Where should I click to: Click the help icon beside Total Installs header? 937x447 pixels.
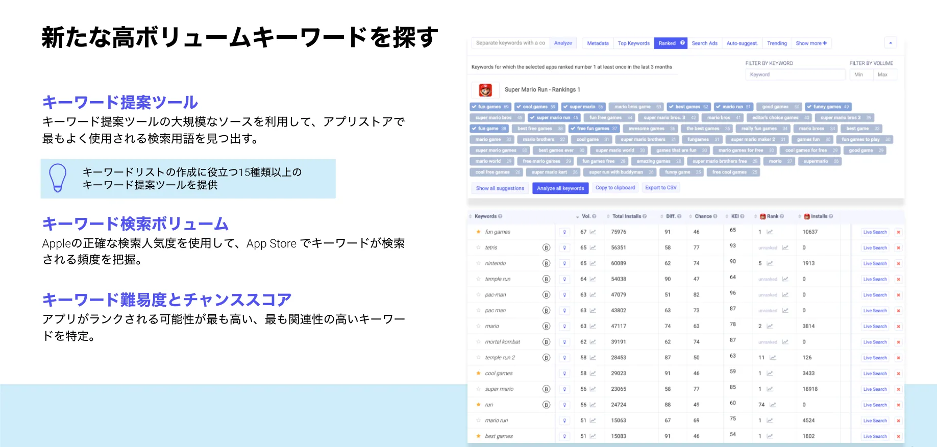(x=645, y=216)
